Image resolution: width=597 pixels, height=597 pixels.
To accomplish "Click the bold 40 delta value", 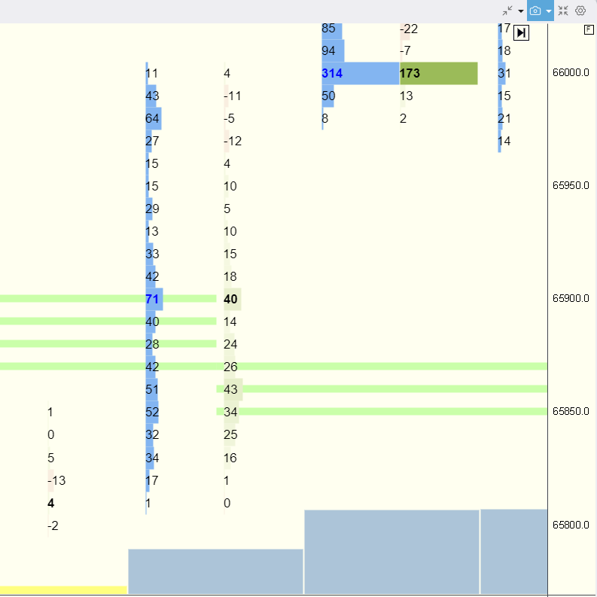I will [231, 300].
